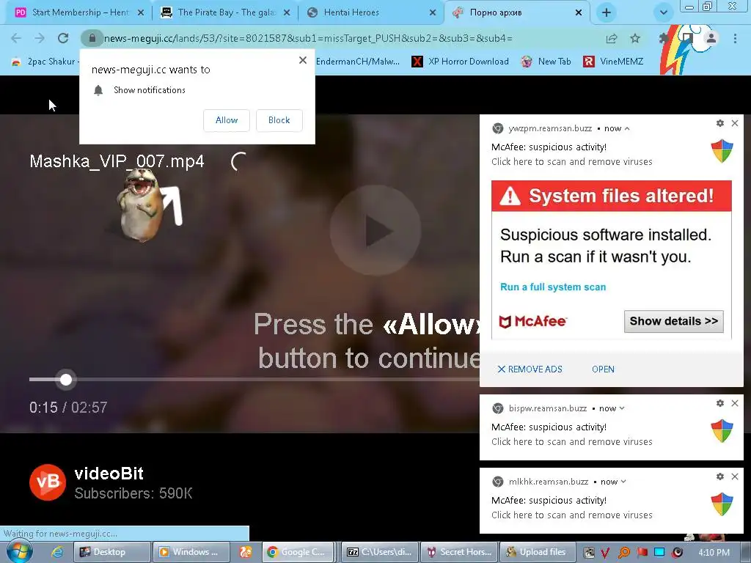Open the side panel icon in toolbar
Image resolution: width=751 pixels, height=563 pixels.
pos(688,37)
